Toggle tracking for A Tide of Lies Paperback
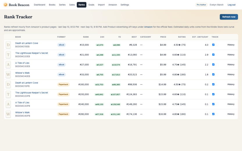This screenshot has height=151, width=242. coord(213,104)
